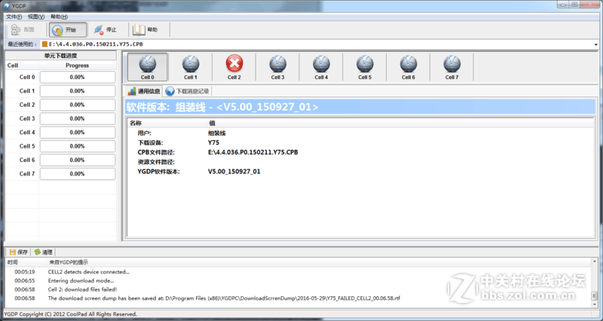Click the 来自YGDP的提示 column header
The width and height of the screenshot is (603, 321).
click(x=319, y=262)
